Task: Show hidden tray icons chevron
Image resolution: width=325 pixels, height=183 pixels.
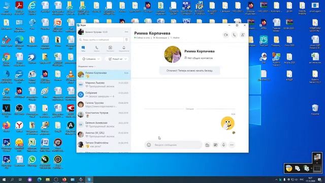Action: pyautogui.click(x=276, y=179)
